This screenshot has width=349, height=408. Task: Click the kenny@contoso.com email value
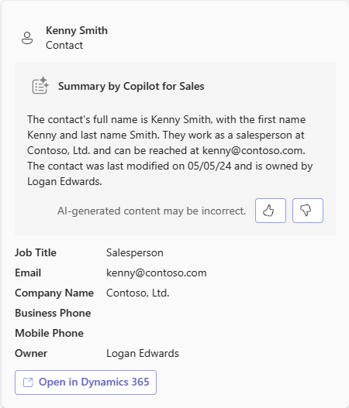tap(157, 273)
